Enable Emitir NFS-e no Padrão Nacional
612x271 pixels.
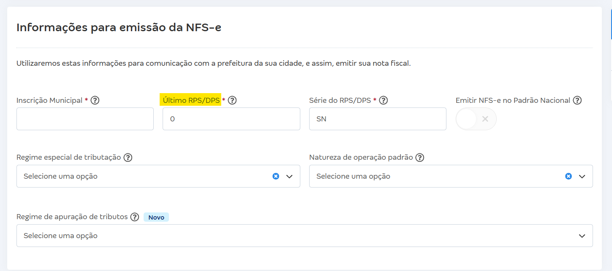(x=476, y=118)
